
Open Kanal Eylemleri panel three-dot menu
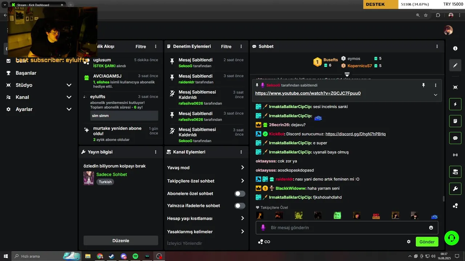point(241,152)
